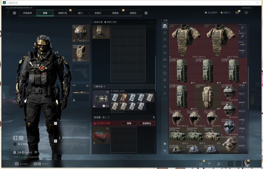Select the equipped melee knife slot
Screen dimensions: 263x169
click(x=81, y=93)
